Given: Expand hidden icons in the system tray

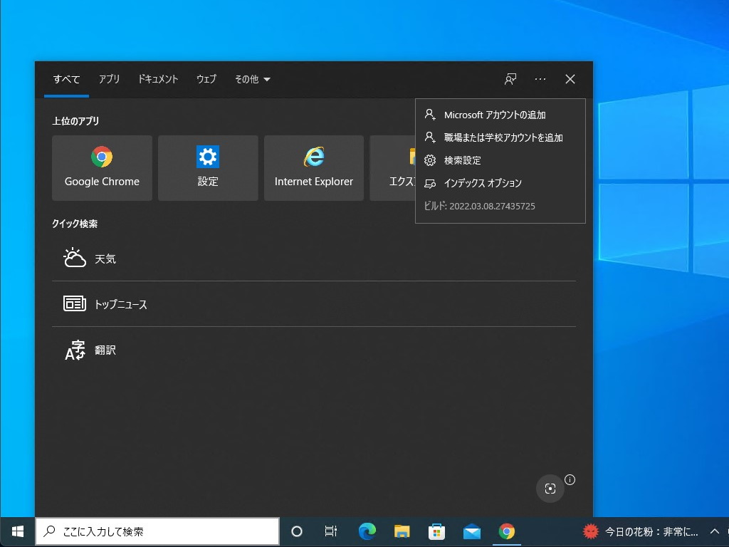Looking at the screenshot, I should (x=713, y=531).
